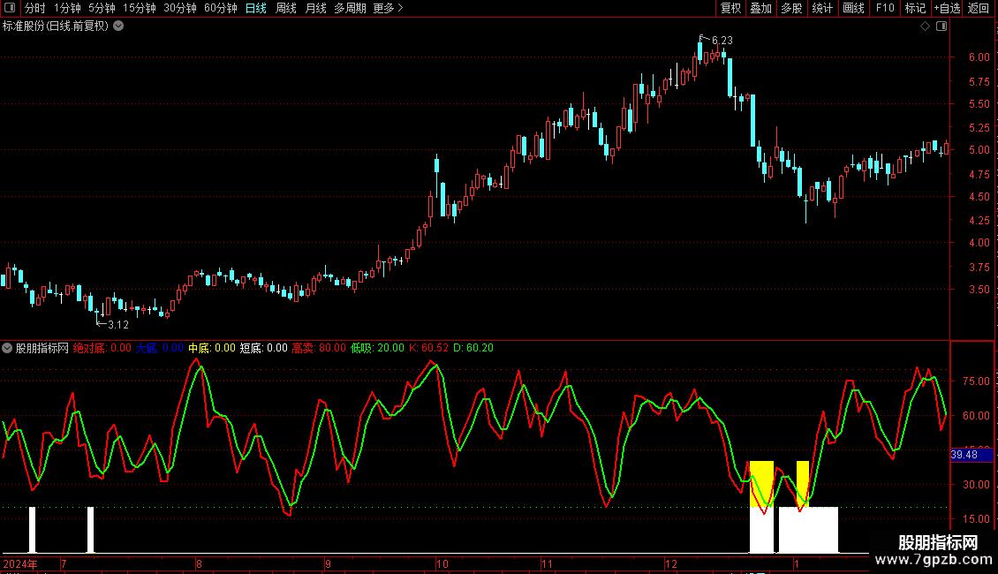998x574 pixels.
Task: Toggle the right side panel icon
Action: (x=942, y=26)
